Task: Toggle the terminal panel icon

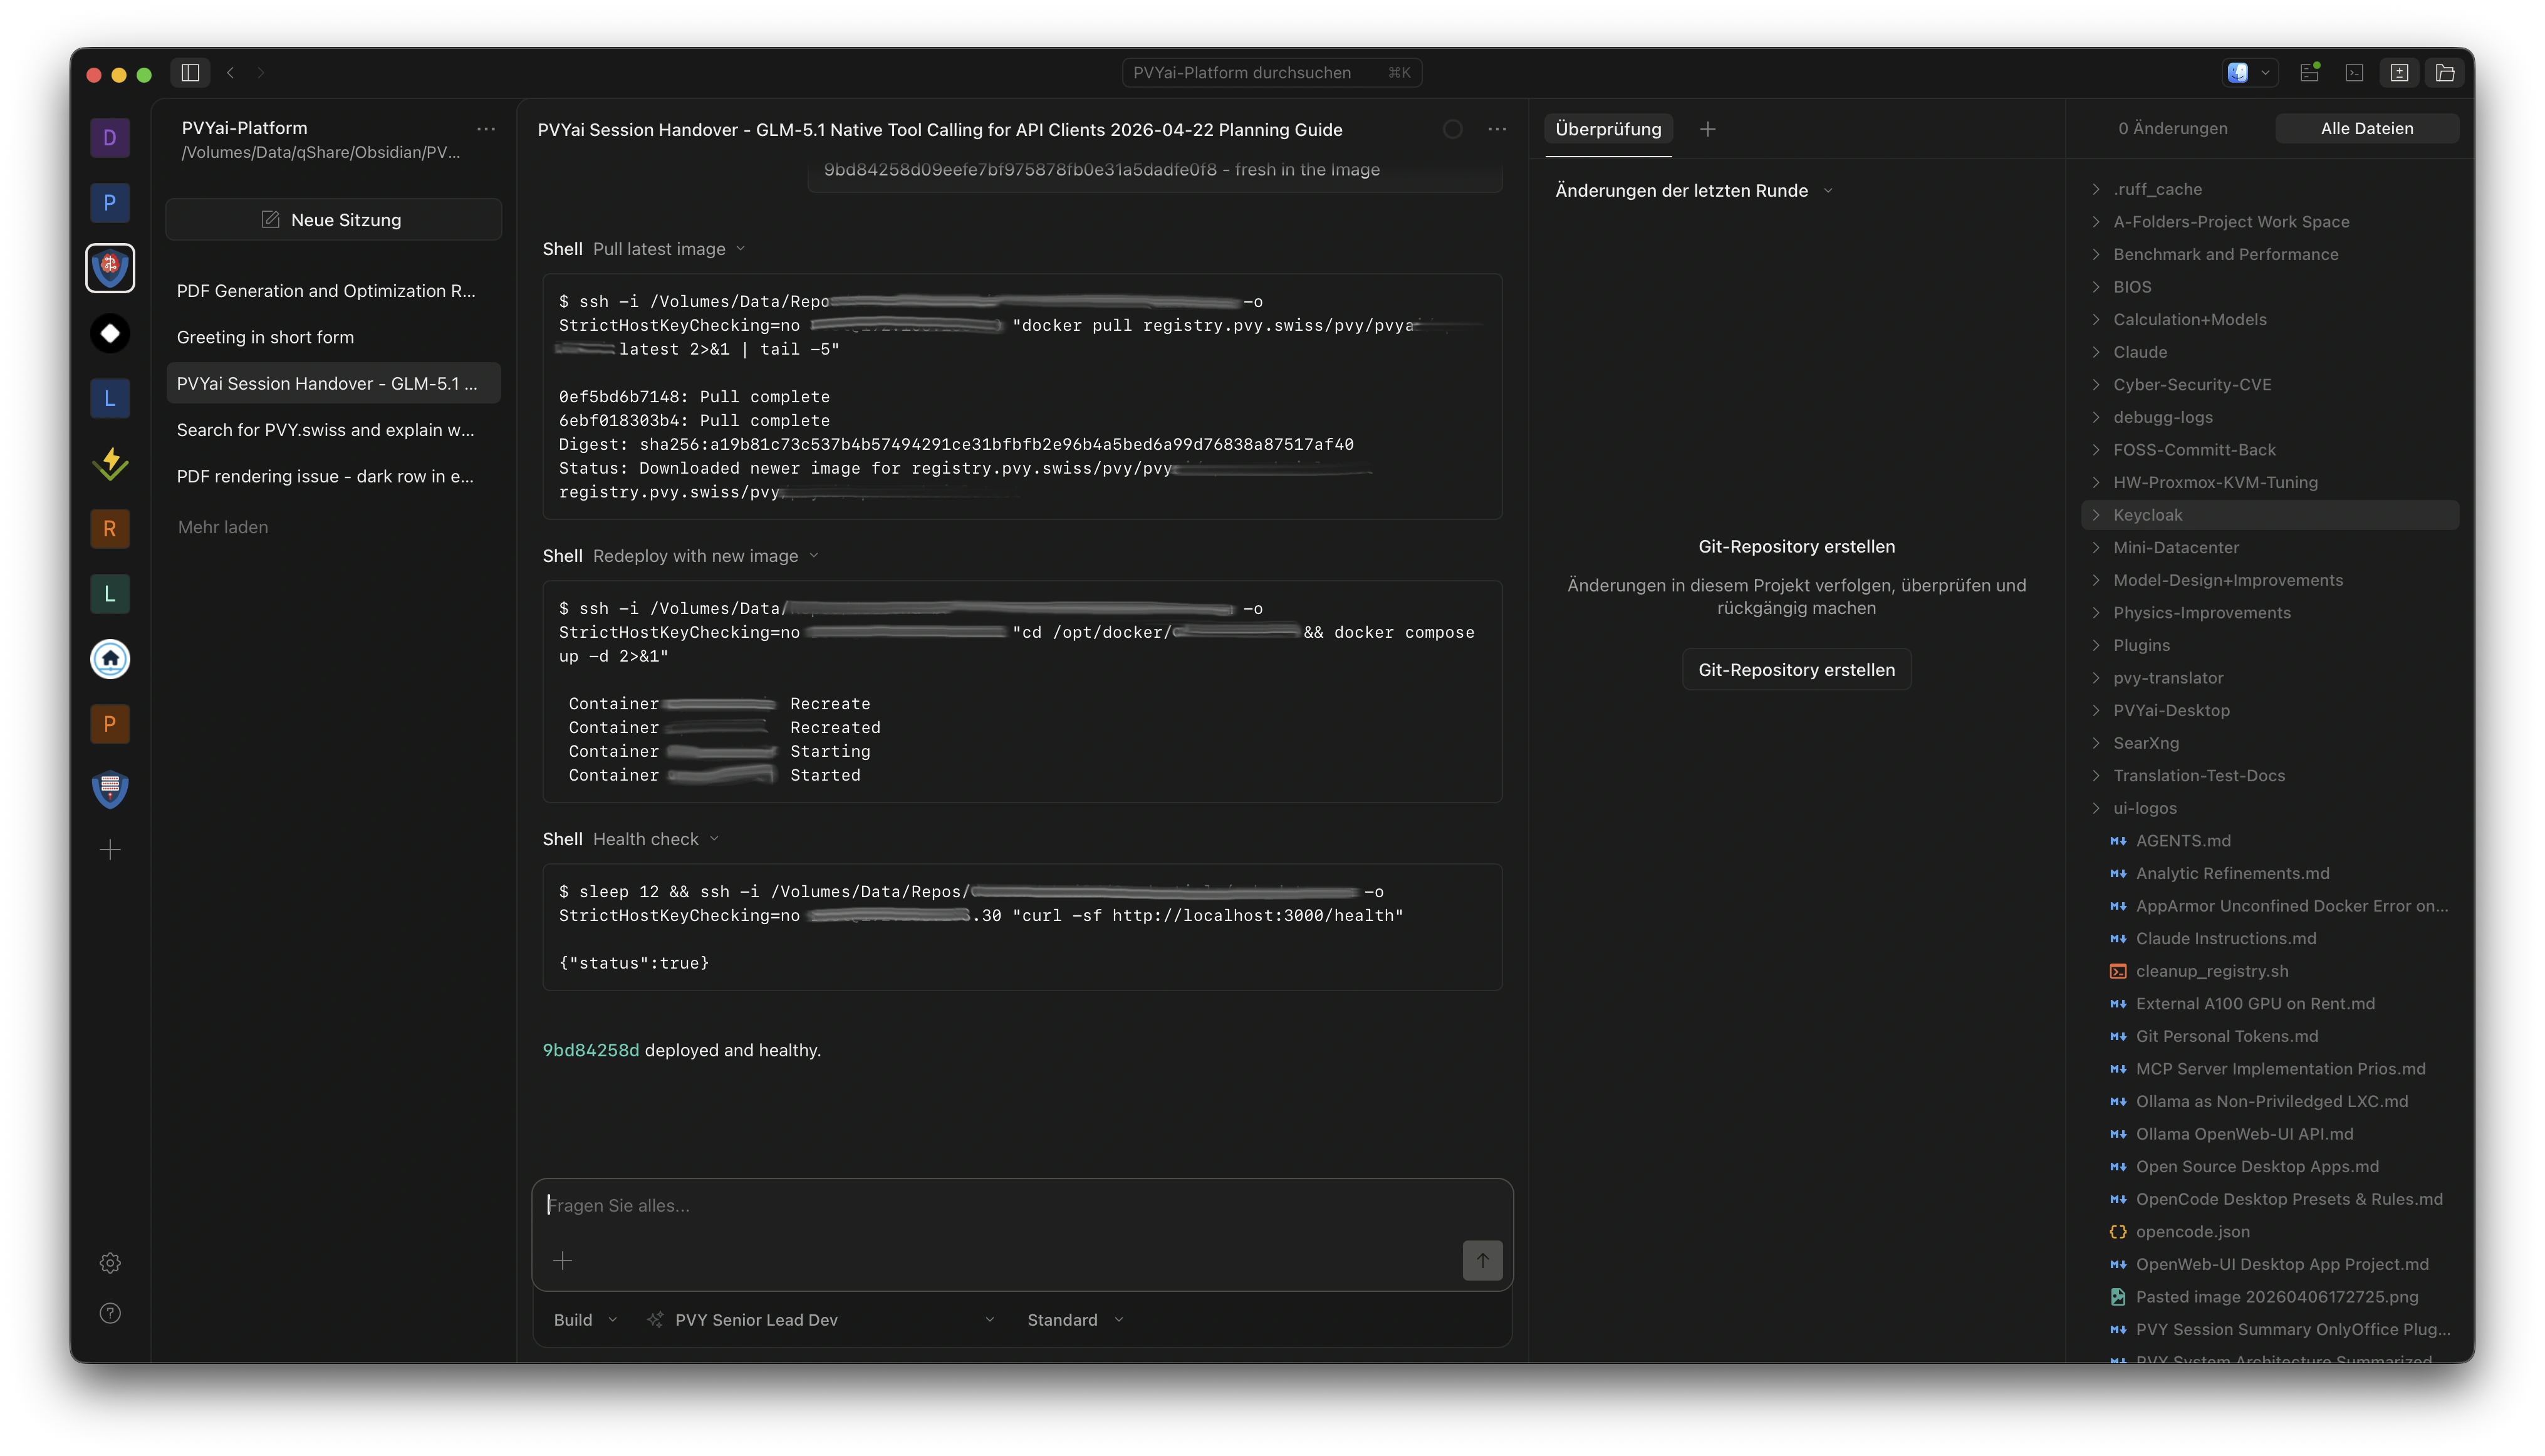Action: click(x=2354, y=72)
